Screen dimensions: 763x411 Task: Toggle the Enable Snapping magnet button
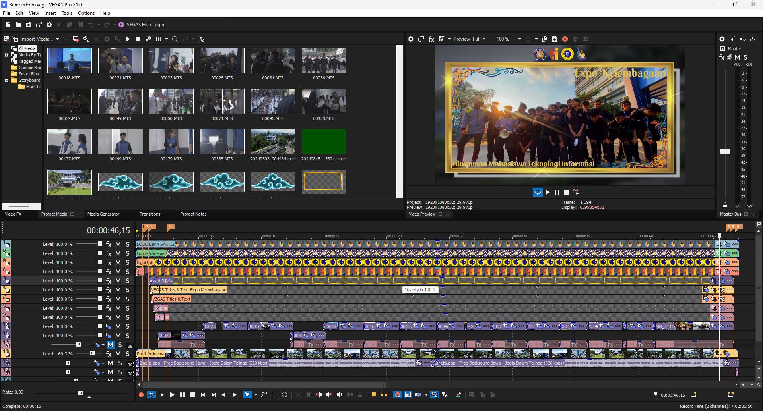[x=397, y=395]
